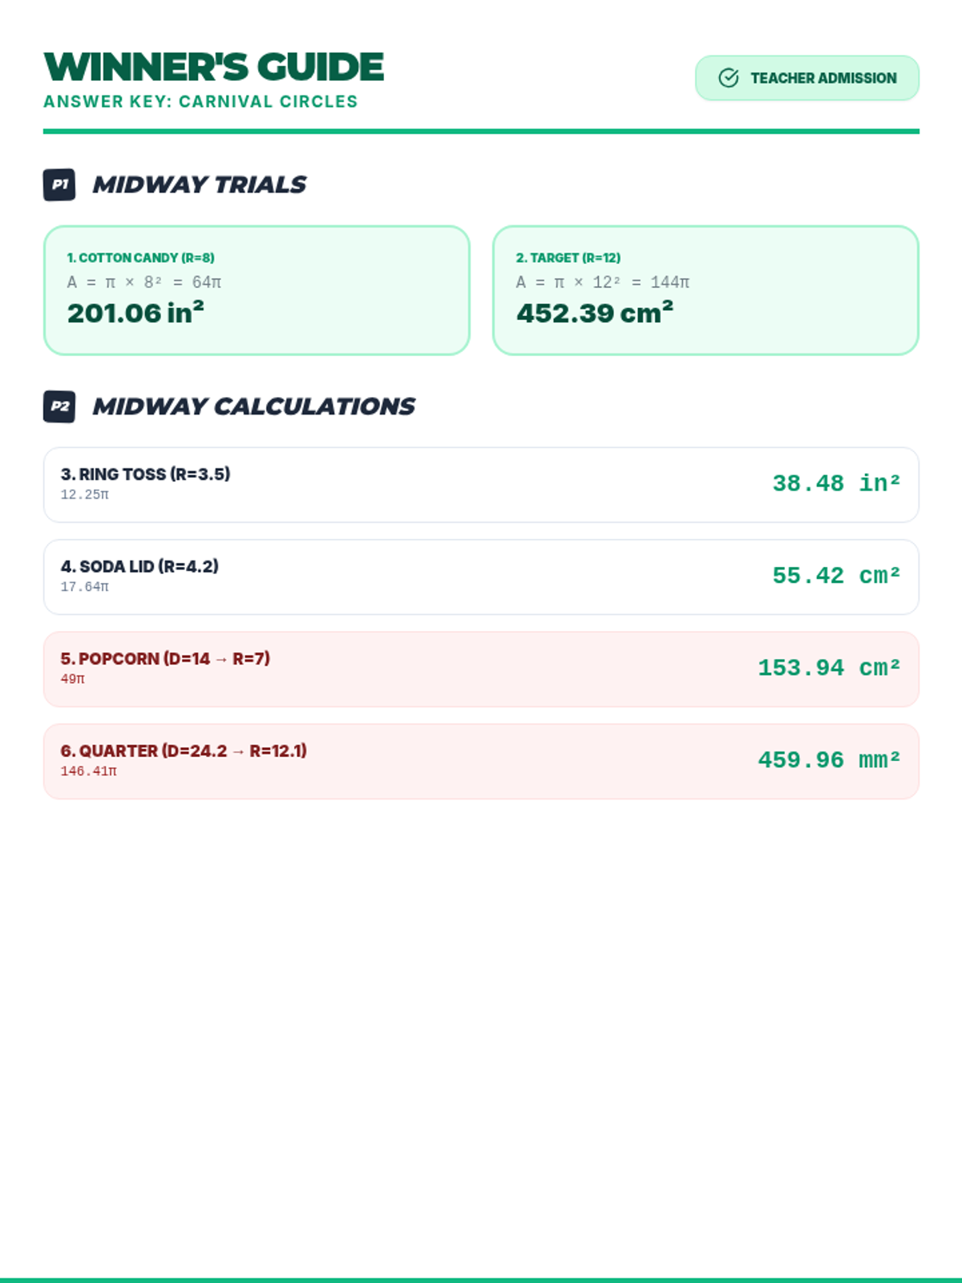Image resolution: width=962 pixels, height=1283 pixels.
Task: Select the Popcorn (D=14 → R=7) row
Action: point(481,670)
